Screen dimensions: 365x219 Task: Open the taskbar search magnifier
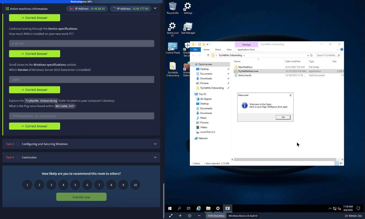(179, 208)
